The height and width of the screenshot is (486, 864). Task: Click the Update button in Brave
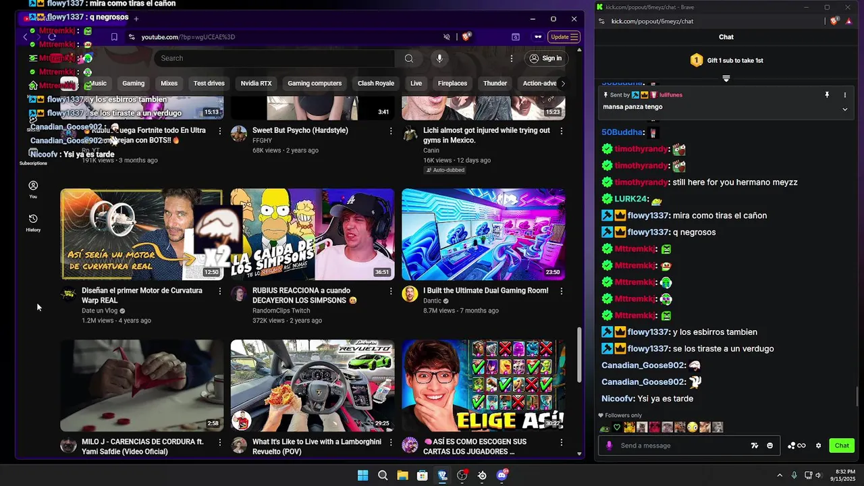[564, 37]
